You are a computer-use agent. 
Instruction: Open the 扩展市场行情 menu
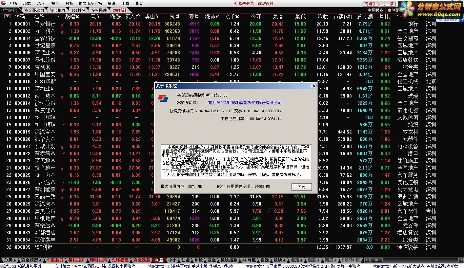click(x=91, y=4)
